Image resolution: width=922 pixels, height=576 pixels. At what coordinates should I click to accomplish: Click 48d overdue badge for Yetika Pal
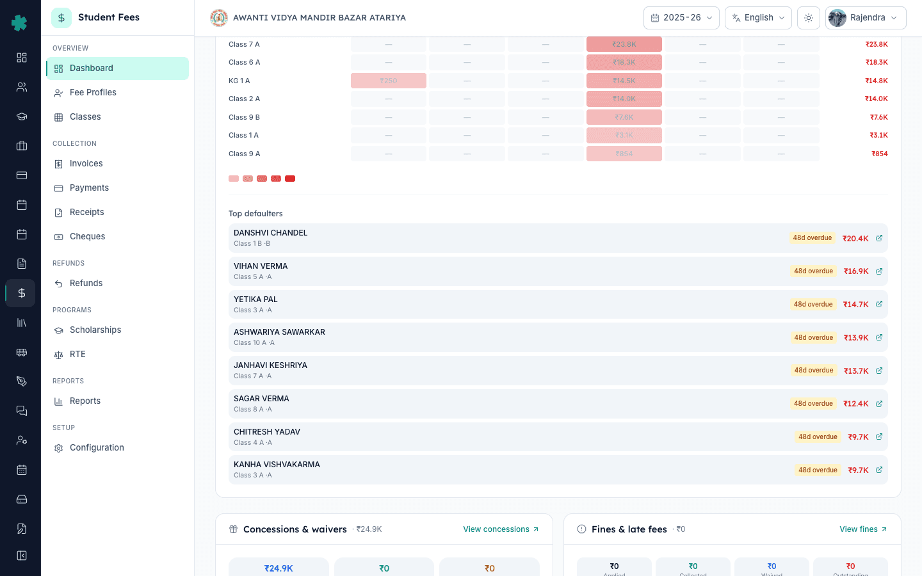[x=813, y=304]
